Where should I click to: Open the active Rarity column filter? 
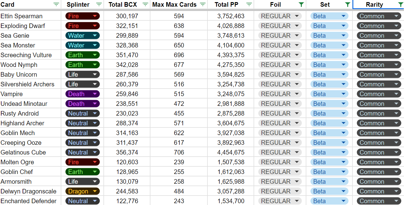401,5
